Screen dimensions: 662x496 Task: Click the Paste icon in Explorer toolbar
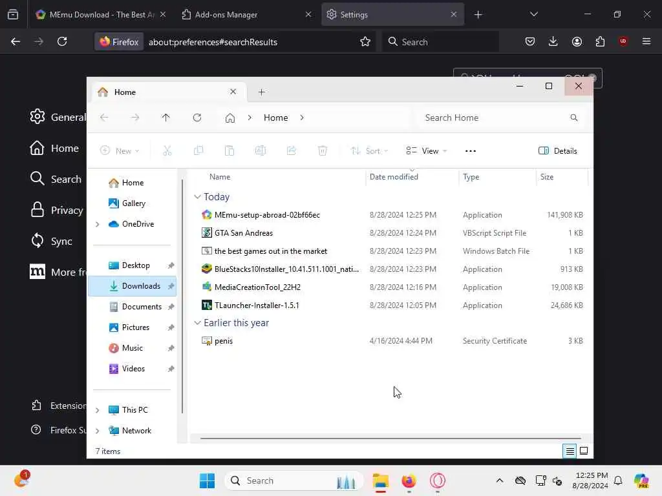[x=230, y=150]
